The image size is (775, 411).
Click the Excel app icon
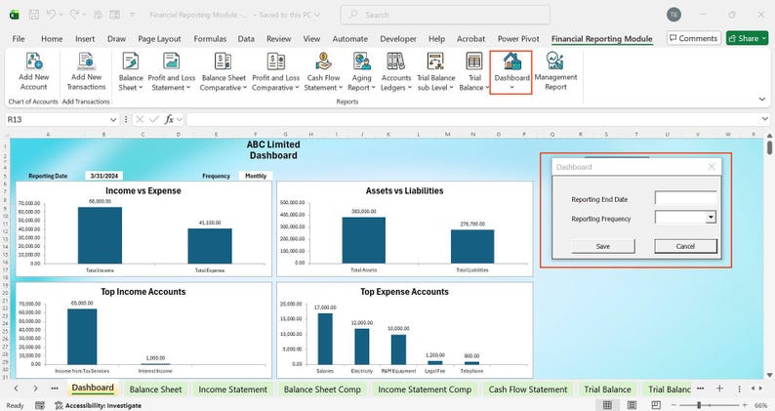click(14, 15)
